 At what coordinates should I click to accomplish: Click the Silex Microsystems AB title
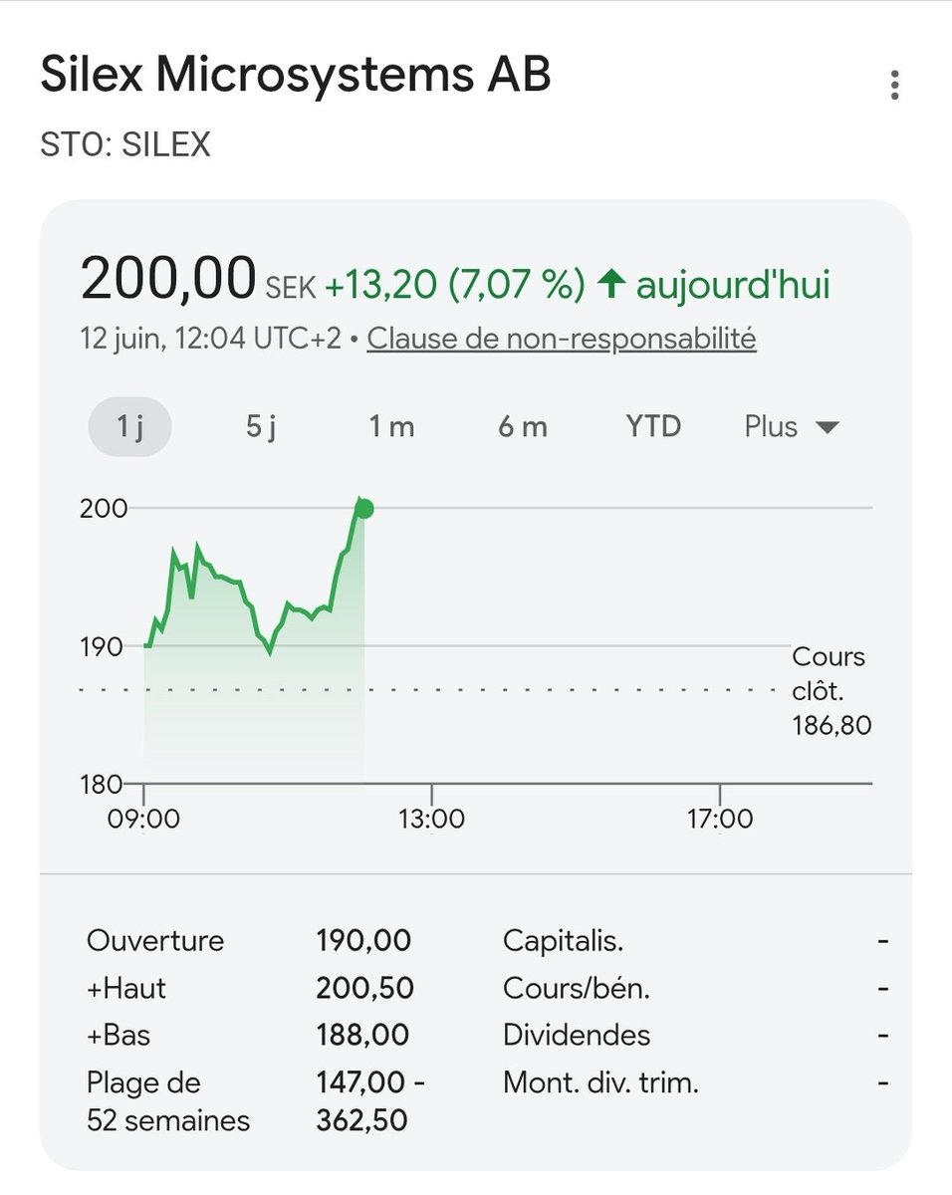(x=295, y=76)
